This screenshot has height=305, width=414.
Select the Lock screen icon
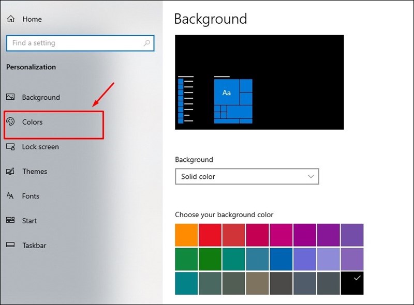click(x=11, y=147)
